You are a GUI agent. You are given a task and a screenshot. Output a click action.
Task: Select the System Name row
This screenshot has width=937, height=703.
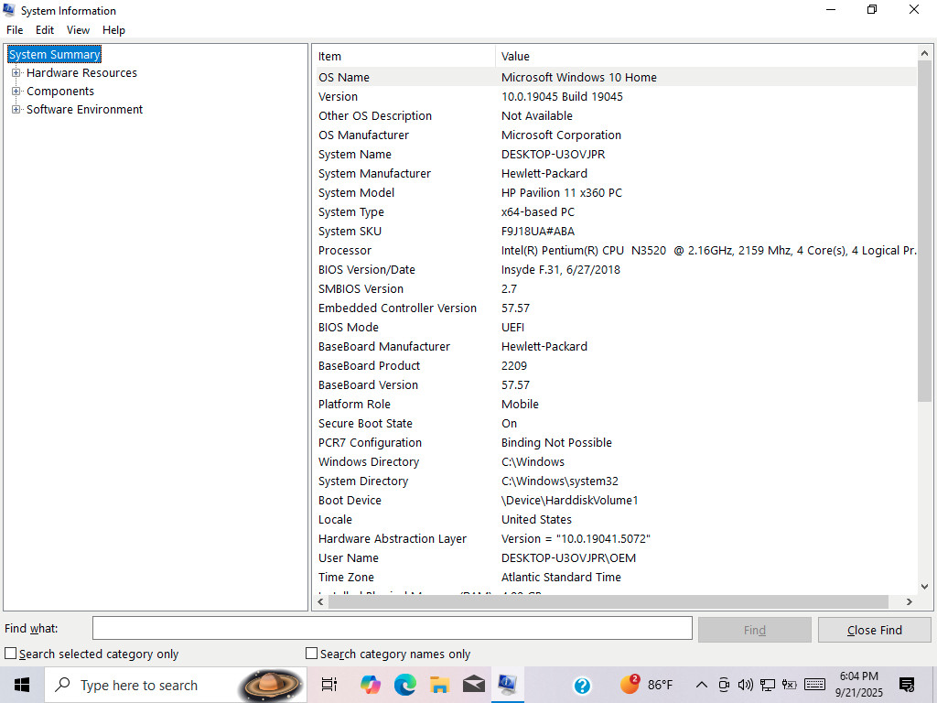pyautogui.click(x=616, y=154)
